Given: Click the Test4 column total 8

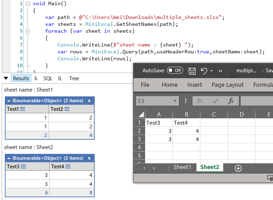Looking at the screenshot, I should [x=91, y=193].
